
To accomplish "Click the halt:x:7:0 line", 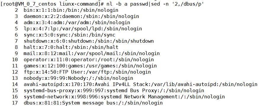I will (x=71, y=47).
